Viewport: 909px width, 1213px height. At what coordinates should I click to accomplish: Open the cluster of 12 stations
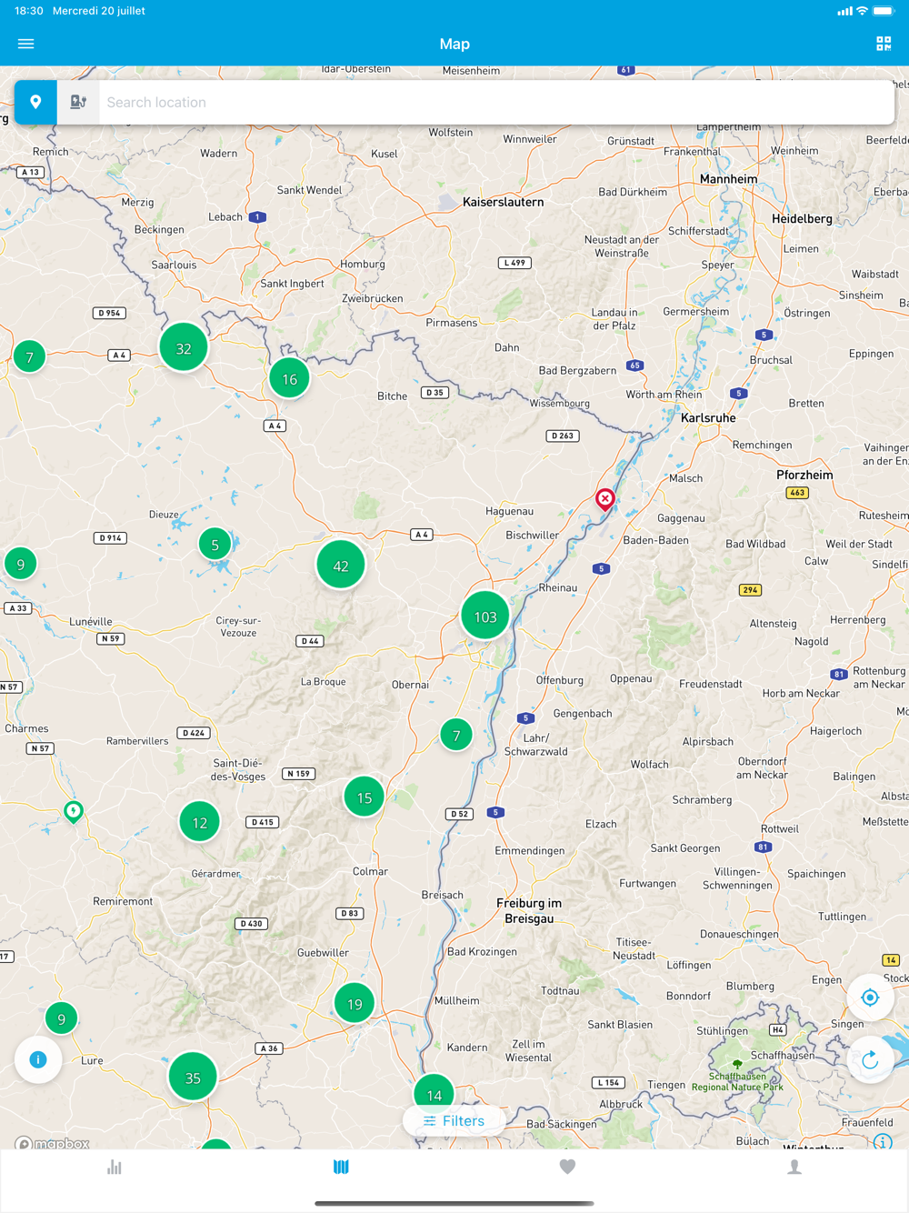pyautogui.click(x=200, y=822)
